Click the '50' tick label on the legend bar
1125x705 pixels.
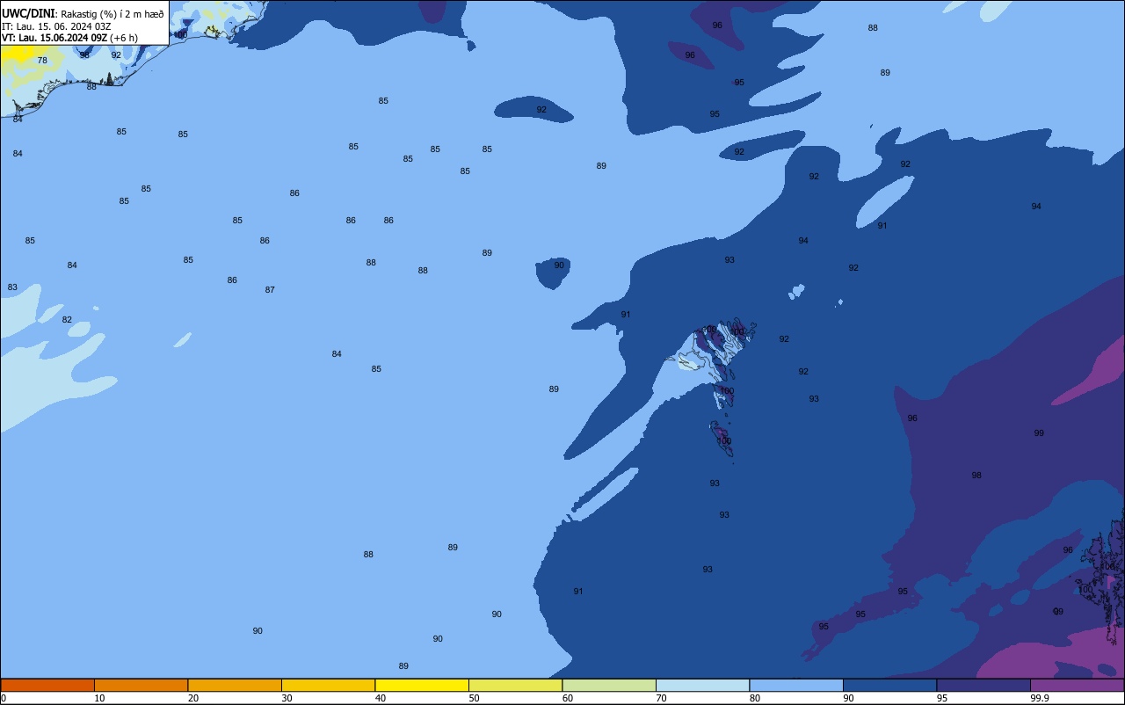(474, 698)
